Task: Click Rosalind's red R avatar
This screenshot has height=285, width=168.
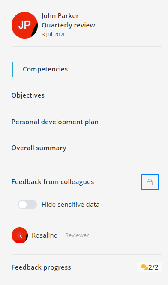Action: pyautogui.click(x=20, y=235)
